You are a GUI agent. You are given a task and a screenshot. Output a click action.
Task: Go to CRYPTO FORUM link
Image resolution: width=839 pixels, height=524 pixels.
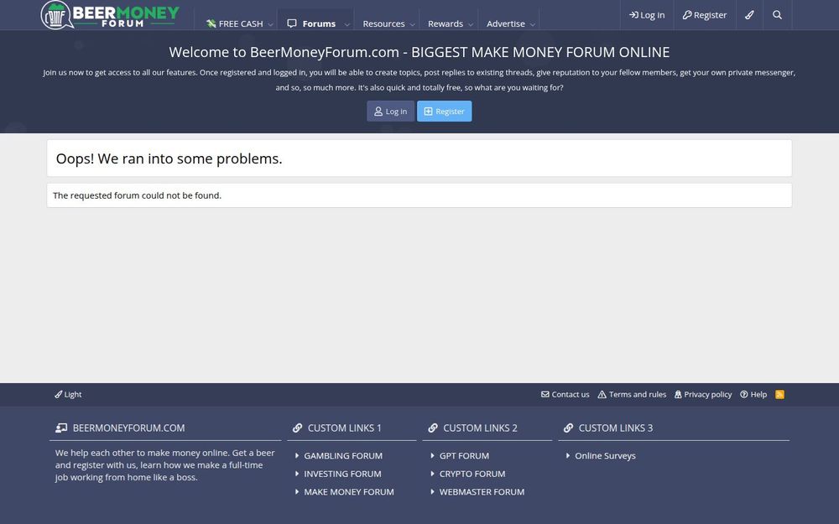(x=472, y=474)
